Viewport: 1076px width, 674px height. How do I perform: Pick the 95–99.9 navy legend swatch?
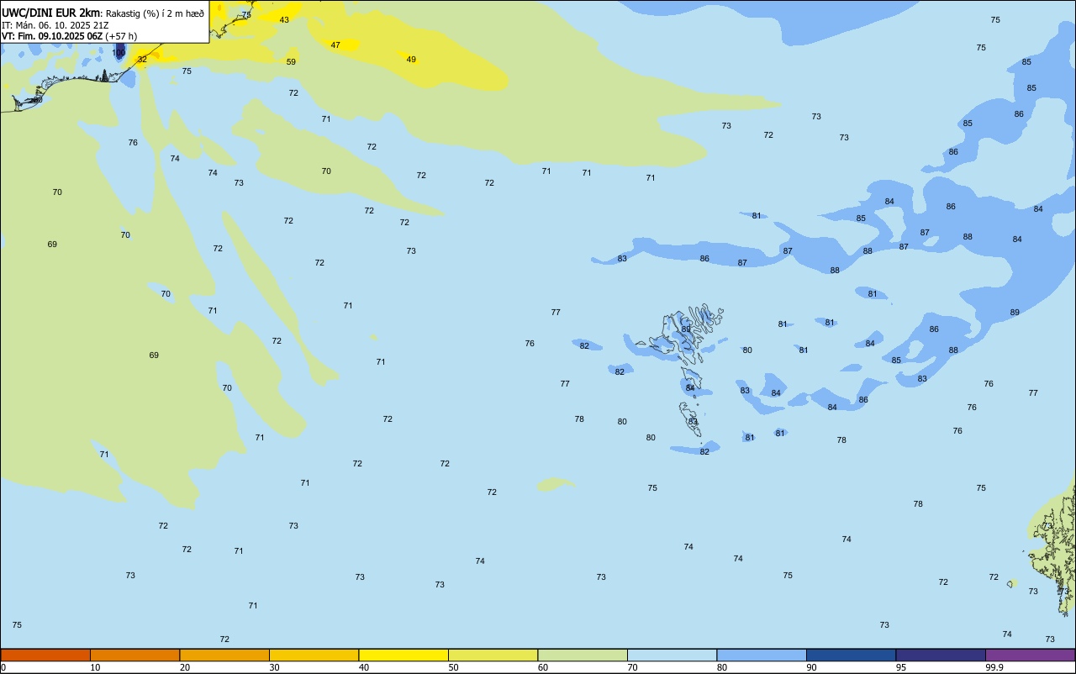(941, 655)
